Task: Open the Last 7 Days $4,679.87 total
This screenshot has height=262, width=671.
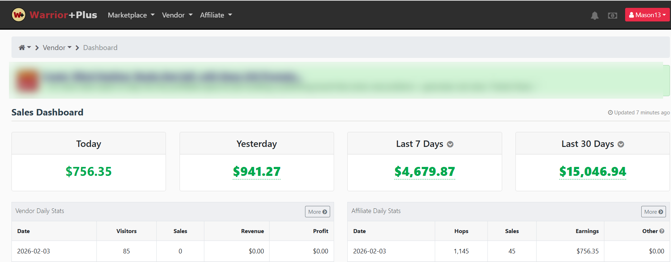Action: tap(424, 172)
